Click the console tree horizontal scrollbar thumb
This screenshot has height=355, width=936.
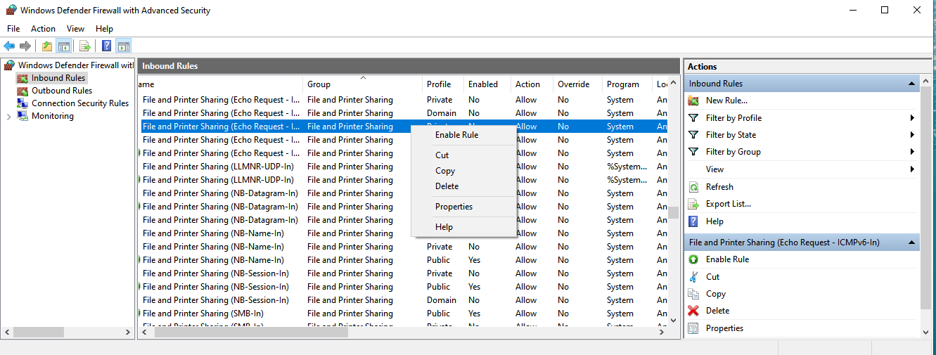click(x=39, y=333)
